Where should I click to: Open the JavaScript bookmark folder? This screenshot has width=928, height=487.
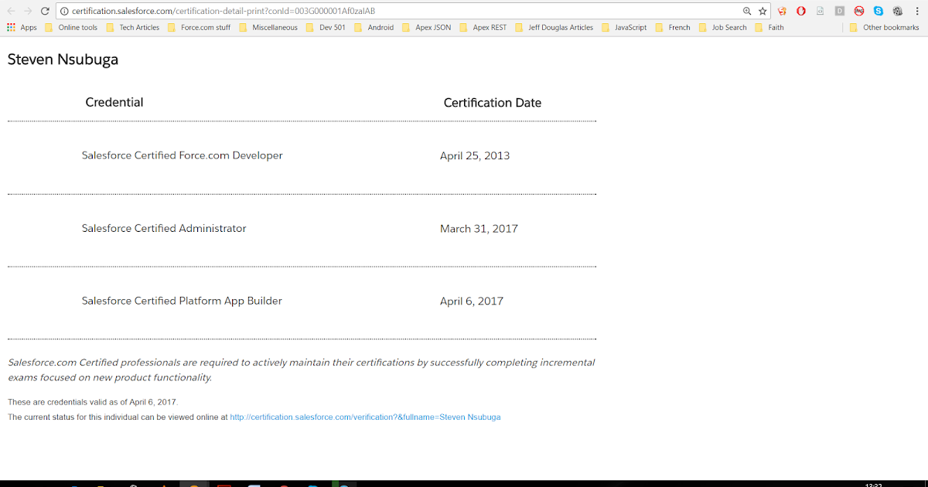(624, 27)
